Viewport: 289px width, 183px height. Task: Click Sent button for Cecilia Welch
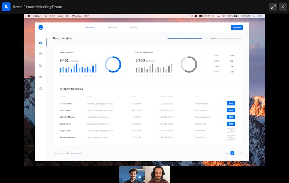point(231,103)
